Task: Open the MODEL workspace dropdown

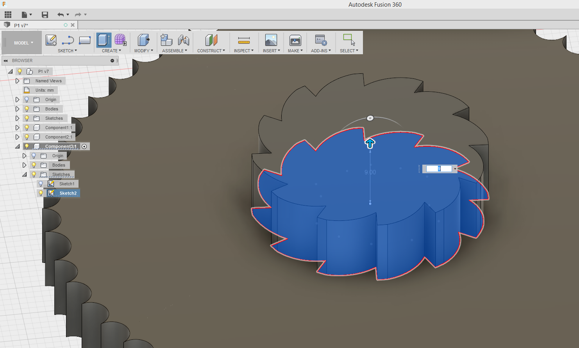Action: [23, 43]
